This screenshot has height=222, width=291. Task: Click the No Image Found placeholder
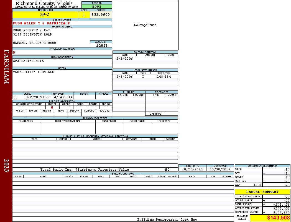click(145, 25)
